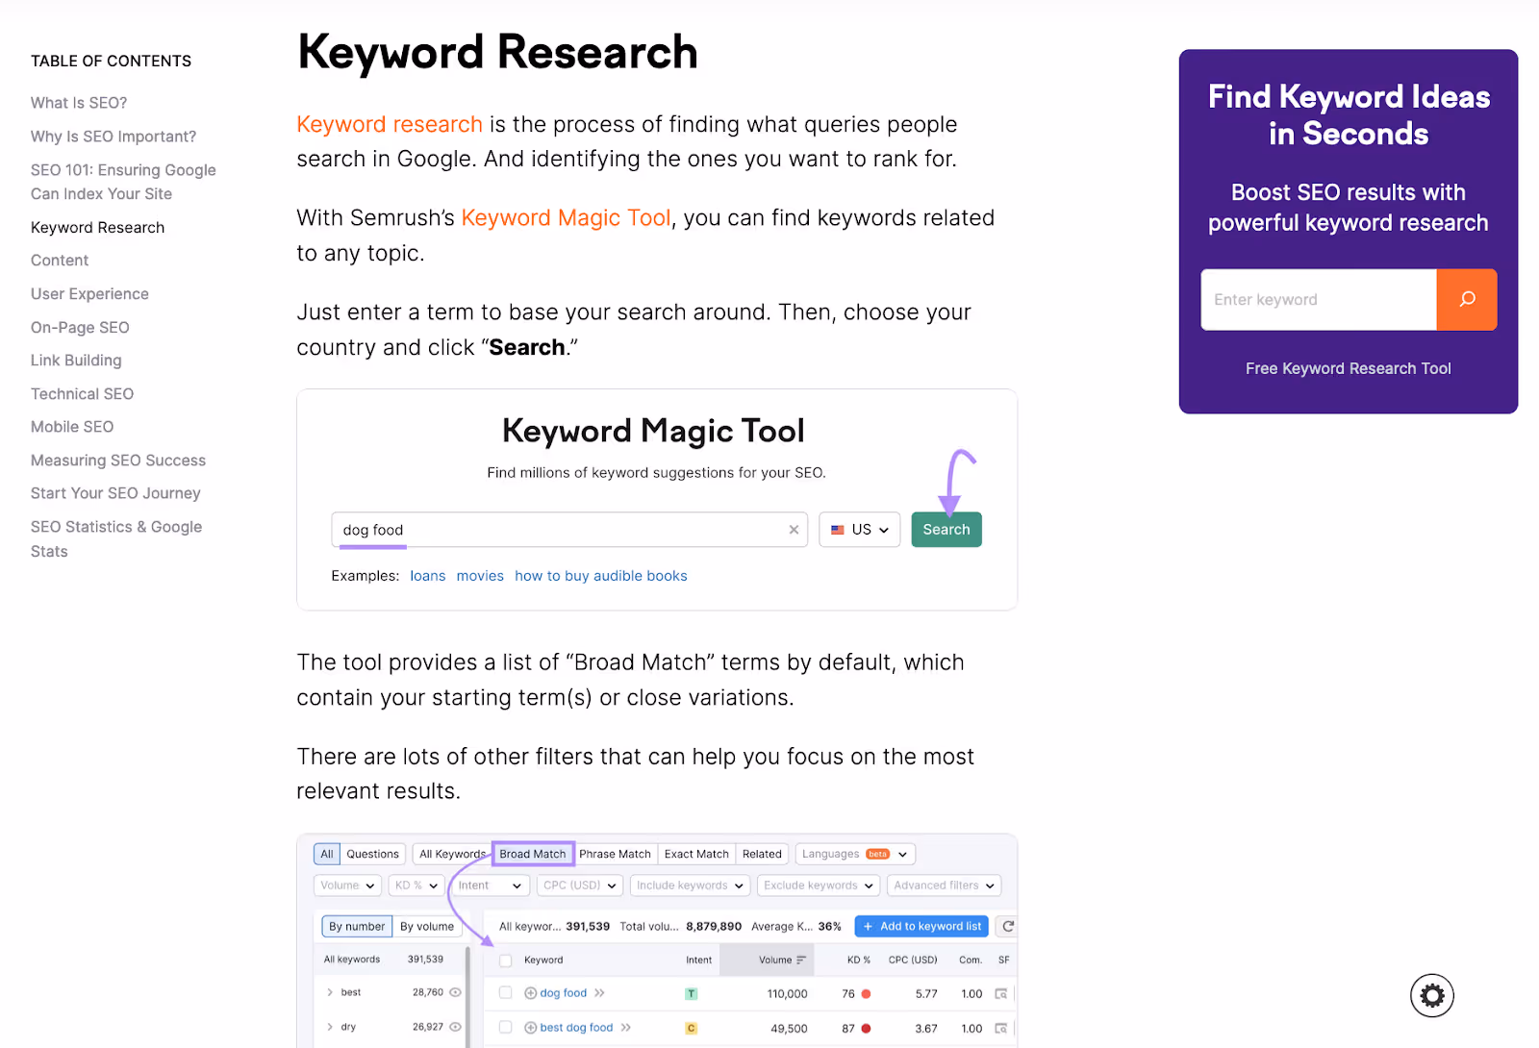
Task: Click the add icon beside dog food keyword
Action: (530, 993)
